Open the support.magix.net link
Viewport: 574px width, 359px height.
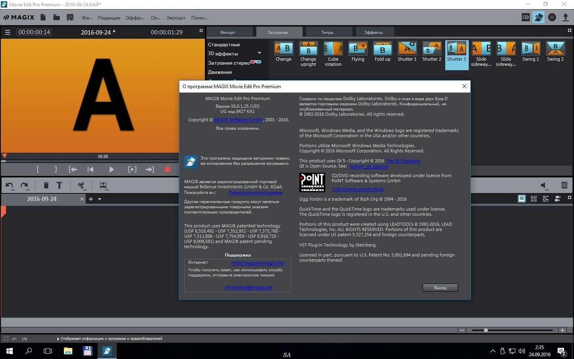point(258,263)
